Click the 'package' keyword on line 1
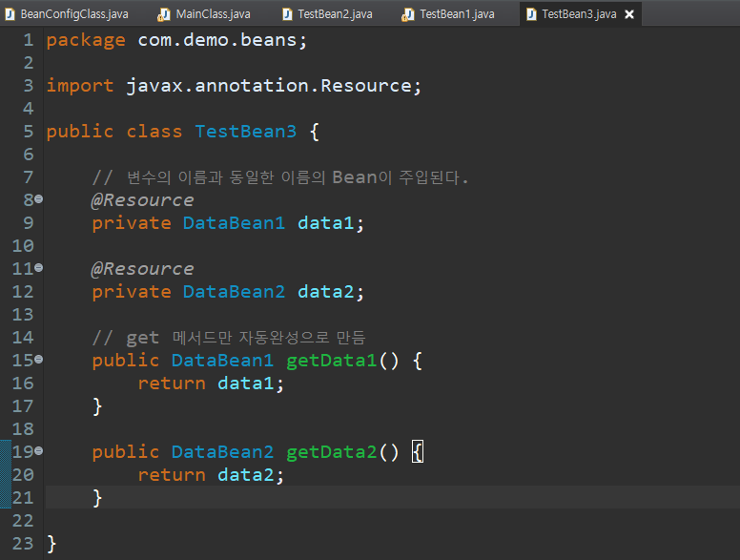Image resolution: width=740 pixels, height=560 pixels. (x=86, y=41)
